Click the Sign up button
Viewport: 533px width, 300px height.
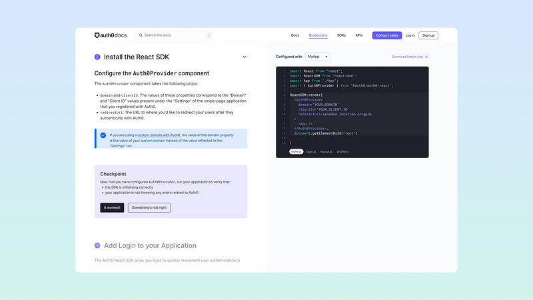[428, 35]
